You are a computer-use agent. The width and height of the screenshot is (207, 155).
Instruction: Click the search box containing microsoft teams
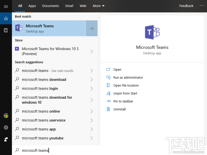[x=56, y=150]
